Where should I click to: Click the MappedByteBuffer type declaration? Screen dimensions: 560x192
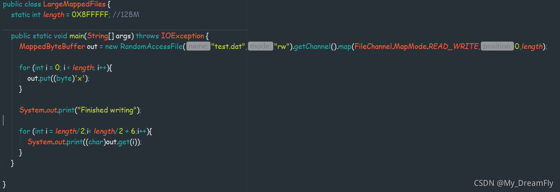tap(52, 46)
